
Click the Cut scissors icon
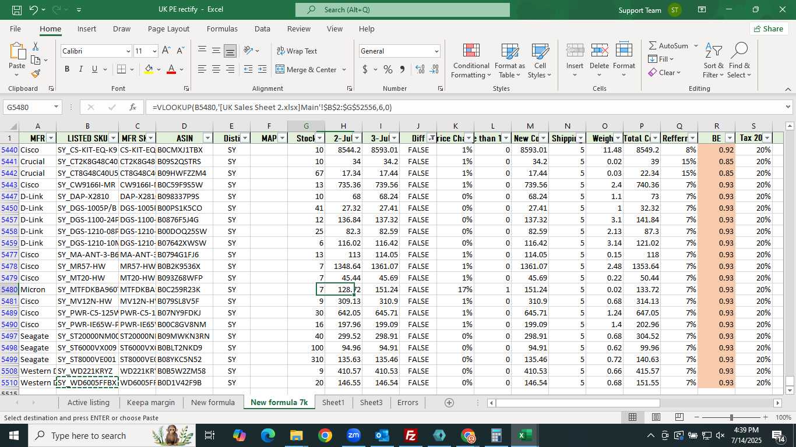point(36,47)
